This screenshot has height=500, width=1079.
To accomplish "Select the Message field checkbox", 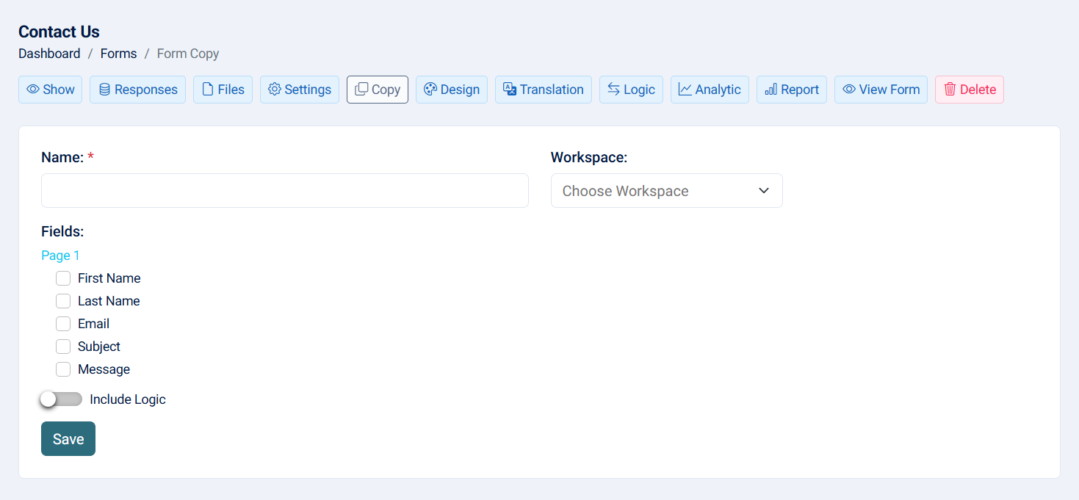I will point(63,369).
